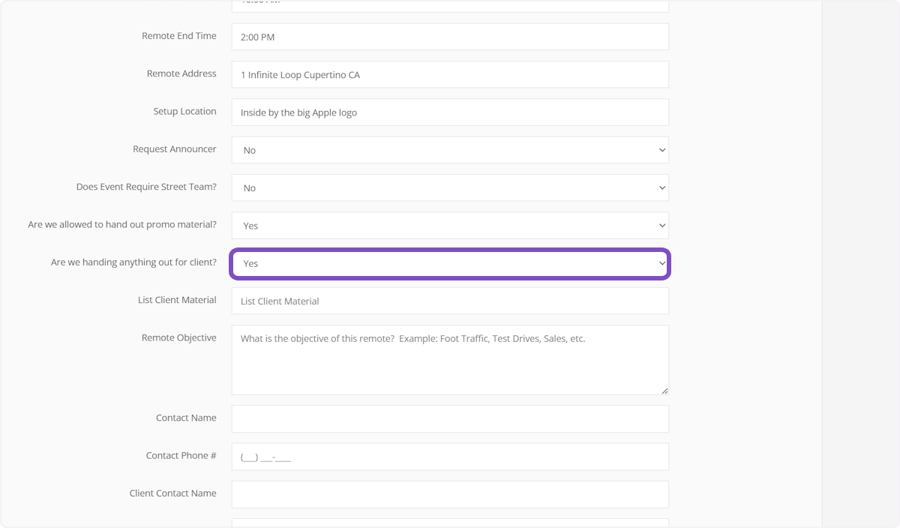Click inside the Remote Objective text area

coord(449,360)
